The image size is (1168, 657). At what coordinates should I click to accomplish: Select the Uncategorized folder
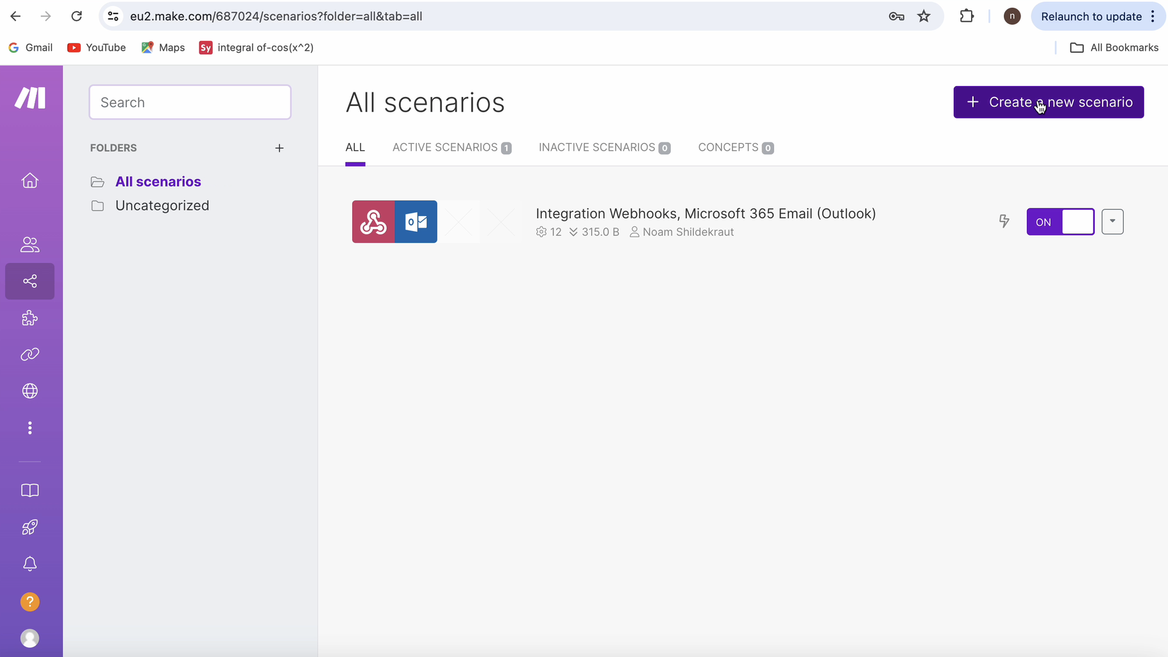pyautogui.click(x=162, y=206)
